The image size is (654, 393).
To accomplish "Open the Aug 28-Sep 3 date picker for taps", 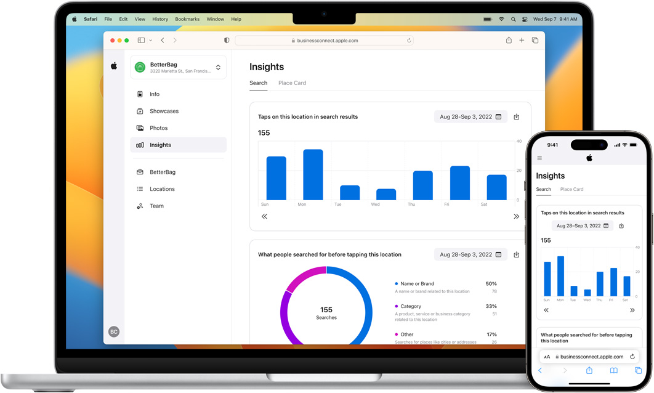I will point(470,117).
